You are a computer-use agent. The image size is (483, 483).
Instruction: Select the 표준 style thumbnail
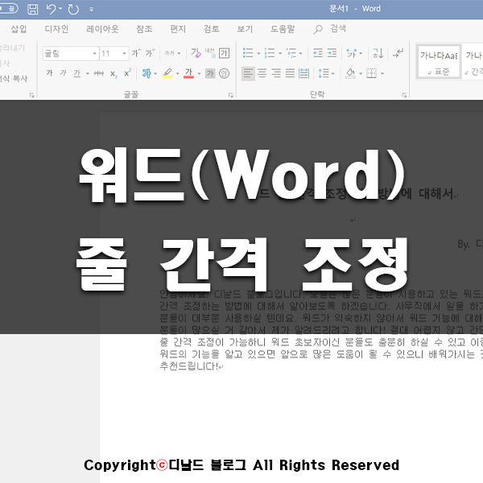click(439, 62)
